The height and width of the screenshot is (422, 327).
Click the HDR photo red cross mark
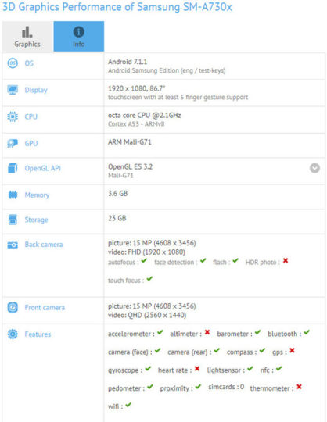pos(286,260)
